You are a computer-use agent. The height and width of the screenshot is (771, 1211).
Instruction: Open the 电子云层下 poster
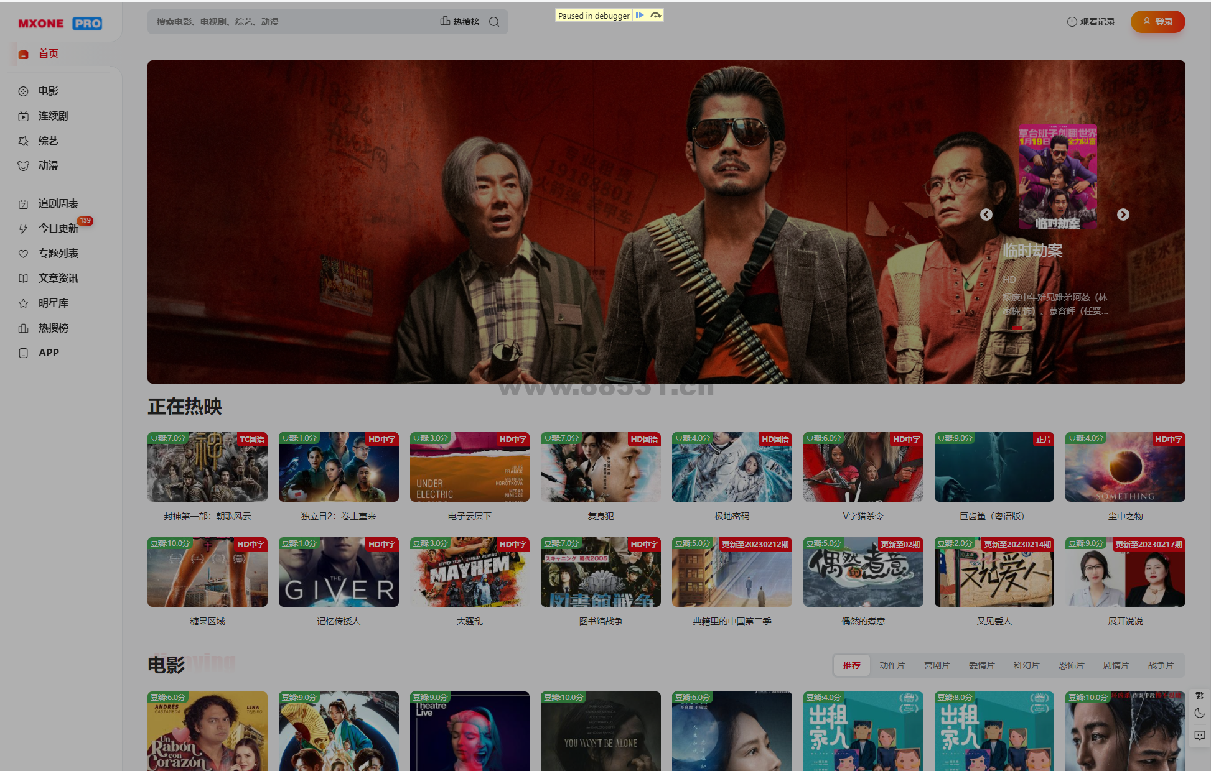pos(470,467)
